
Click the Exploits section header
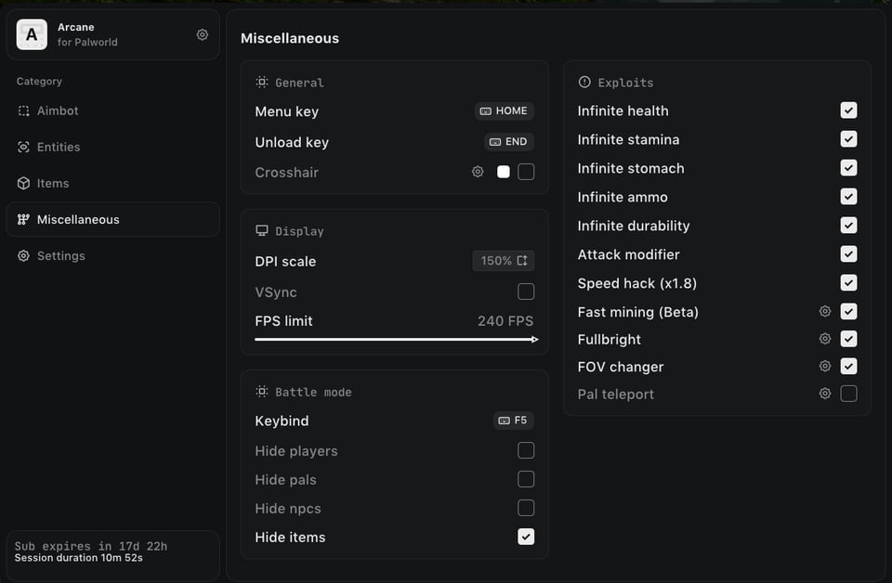click(x=616, y=83)
